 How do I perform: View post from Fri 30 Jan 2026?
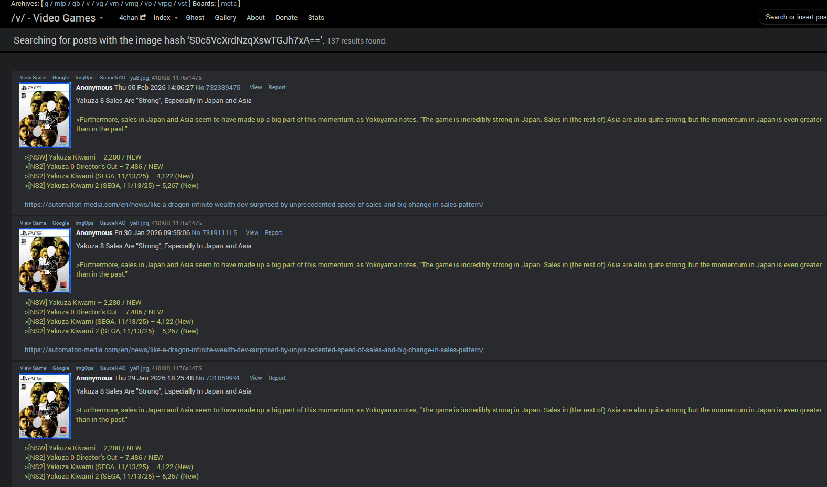(252, 233)
